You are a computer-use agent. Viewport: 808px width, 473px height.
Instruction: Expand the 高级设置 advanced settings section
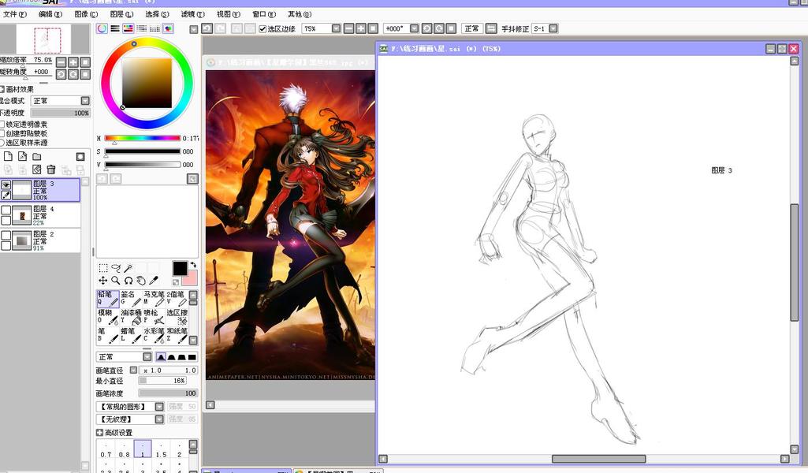(x=99, y=432)
